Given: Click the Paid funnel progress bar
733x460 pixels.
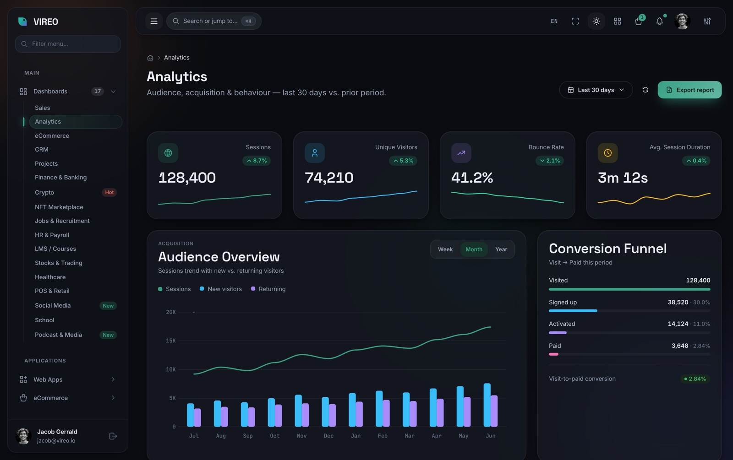Looking at the screenshot, I should [629, 354].
